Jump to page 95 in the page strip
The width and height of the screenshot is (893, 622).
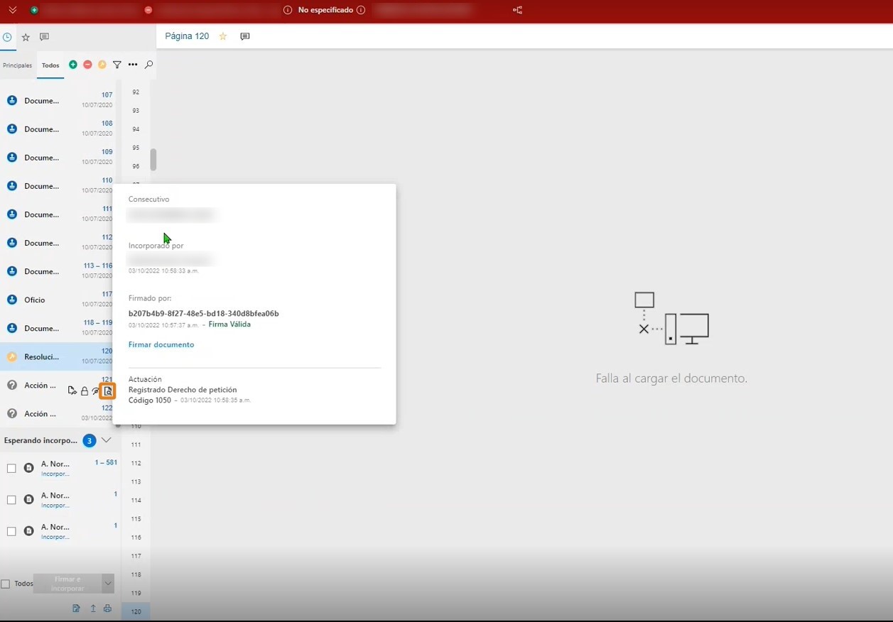(x=136, y=148)
